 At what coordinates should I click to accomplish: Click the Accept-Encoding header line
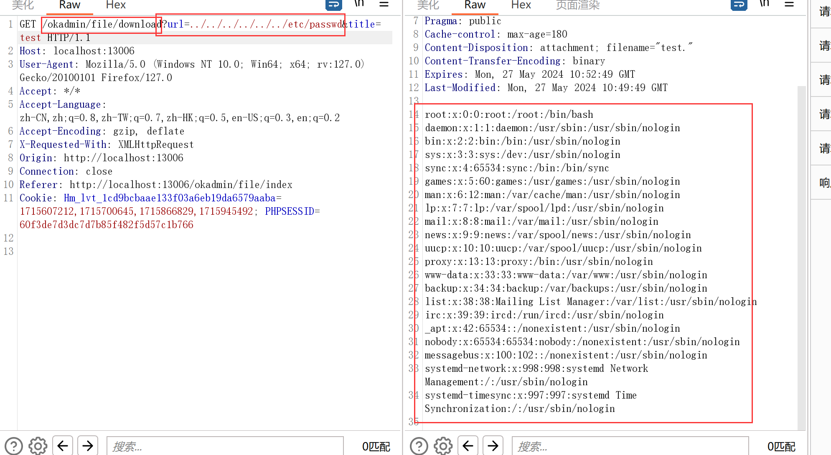(102, 131)
